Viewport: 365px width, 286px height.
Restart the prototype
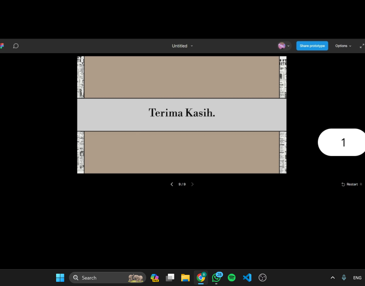[x=350, y=184]
